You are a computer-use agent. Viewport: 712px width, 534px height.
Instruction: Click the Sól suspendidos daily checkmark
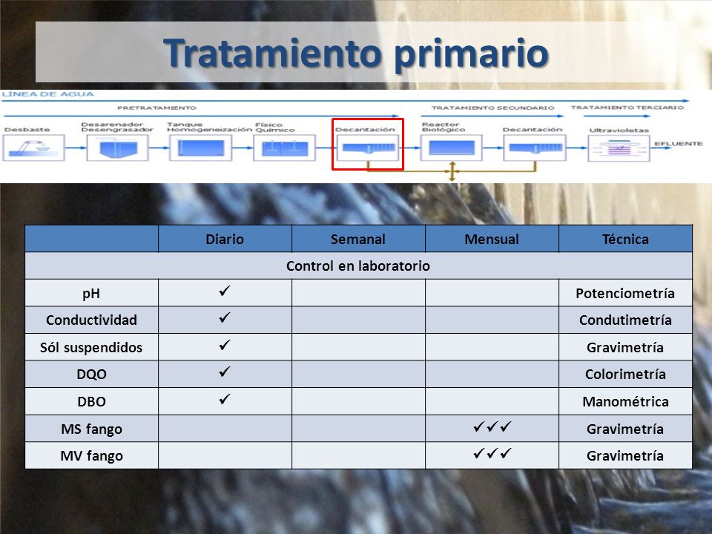(x=225, y=345)
